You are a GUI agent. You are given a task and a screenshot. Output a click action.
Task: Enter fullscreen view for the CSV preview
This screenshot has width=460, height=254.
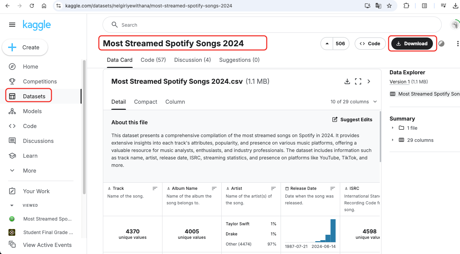click(358, 81)
